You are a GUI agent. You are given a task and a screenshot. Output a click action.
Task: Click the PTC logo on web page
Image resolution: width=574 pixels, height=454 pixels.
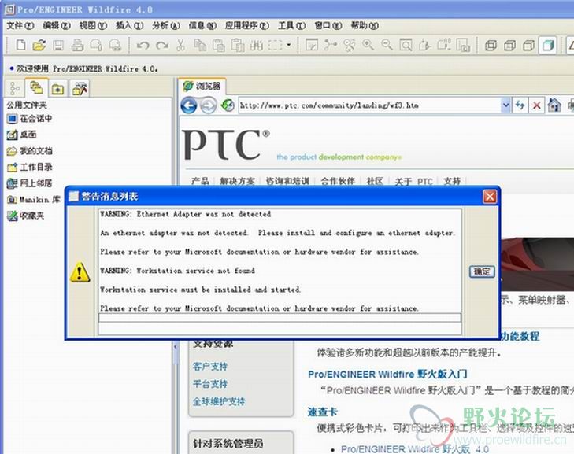(x=226, y=145)
